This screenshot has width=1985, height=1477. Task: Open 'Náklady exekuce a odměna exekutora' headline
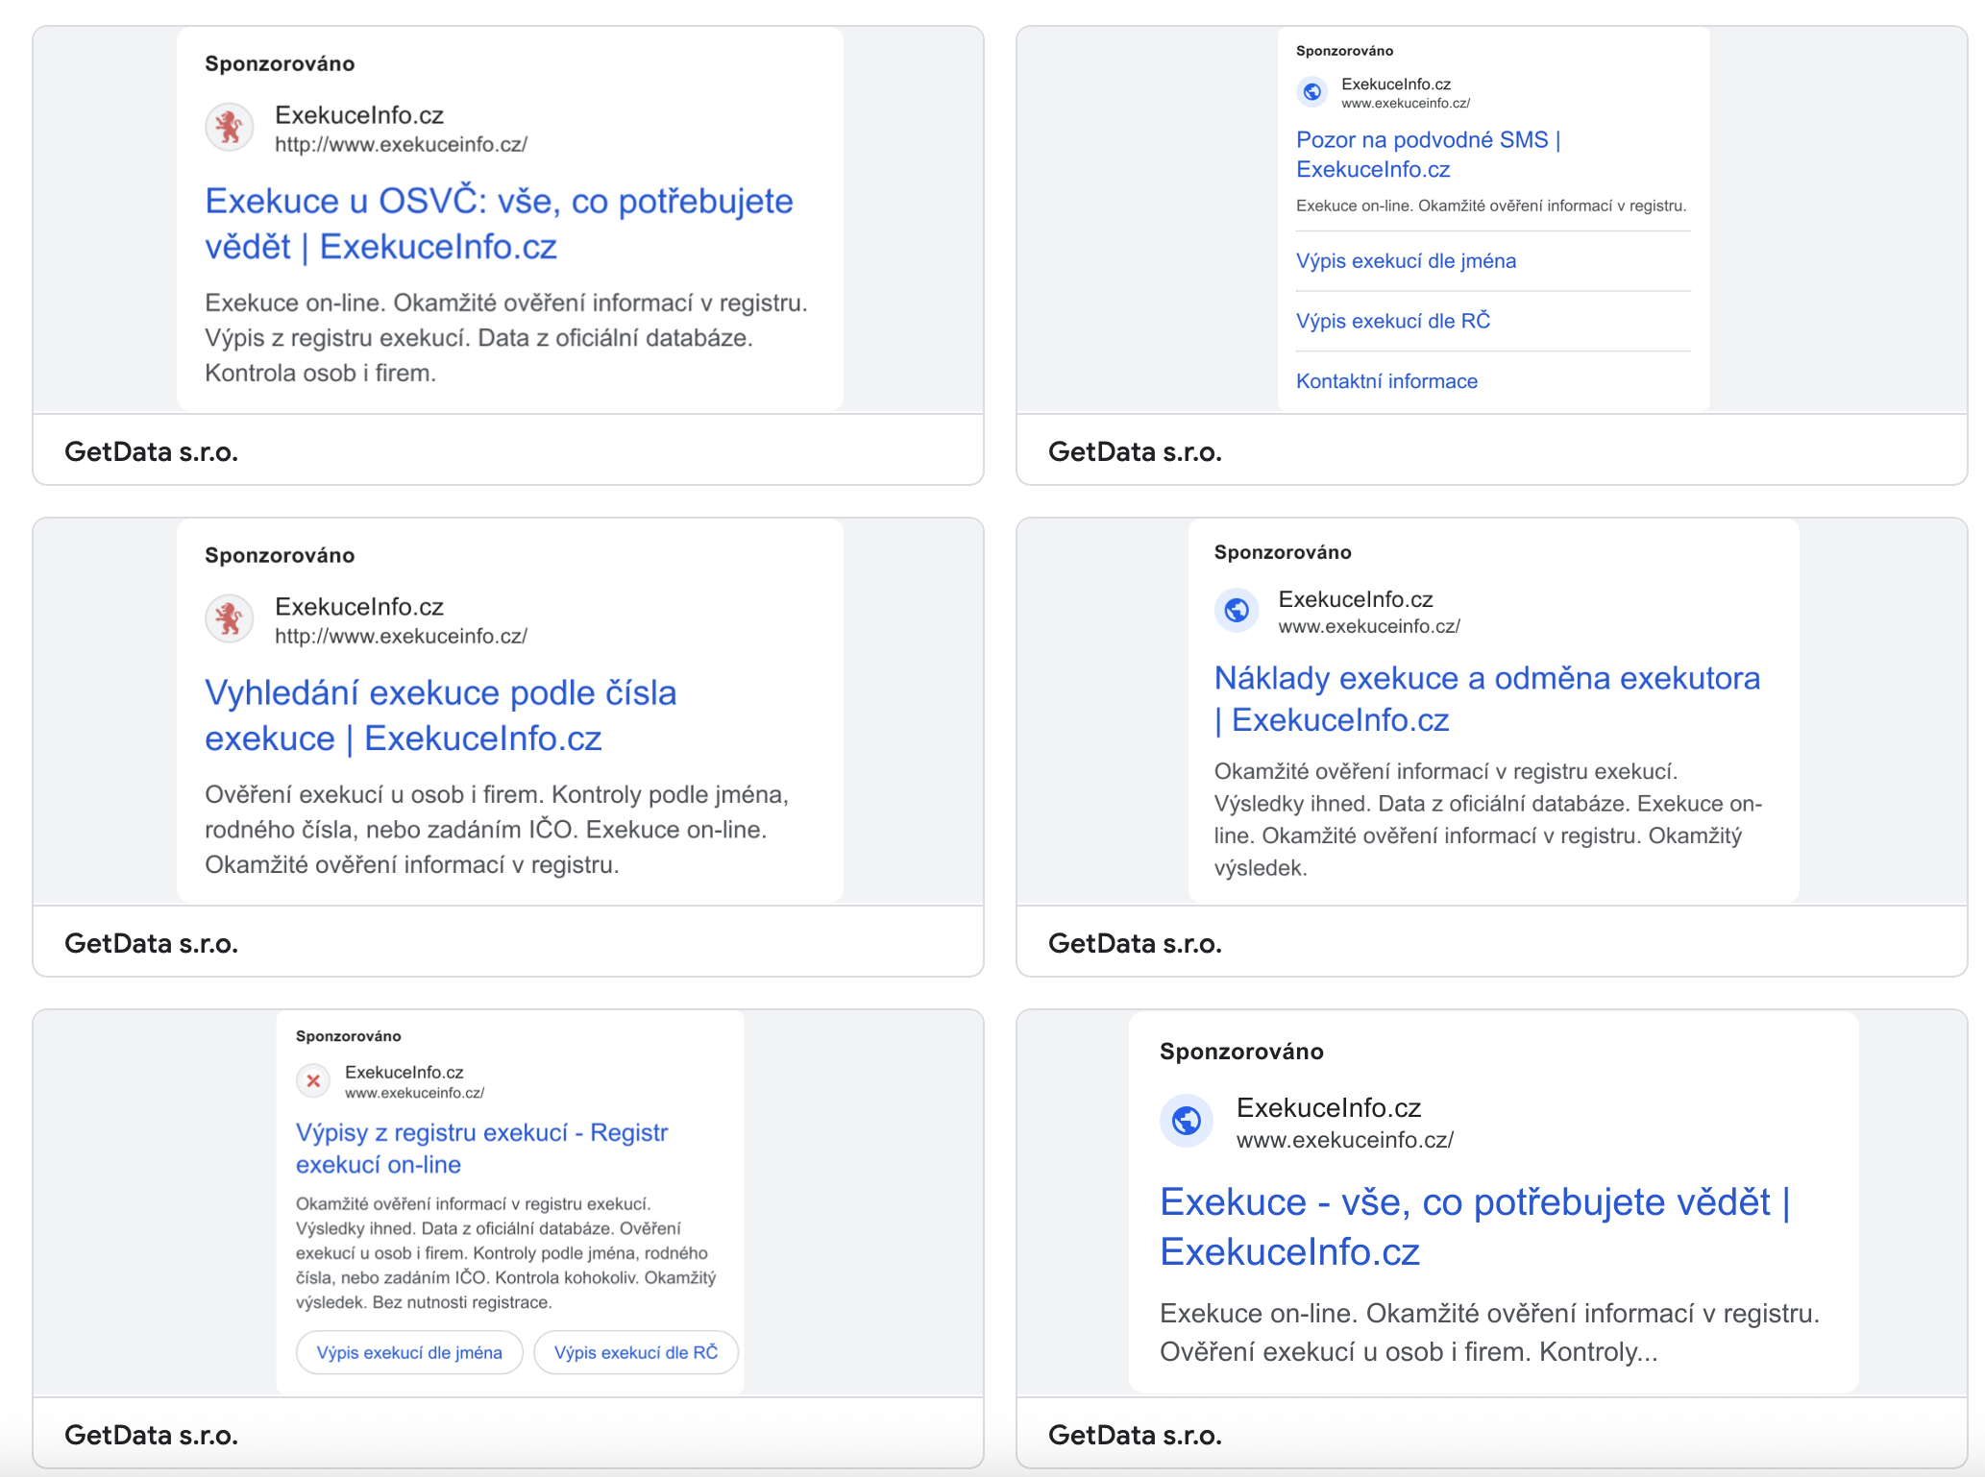(1487, 699)
